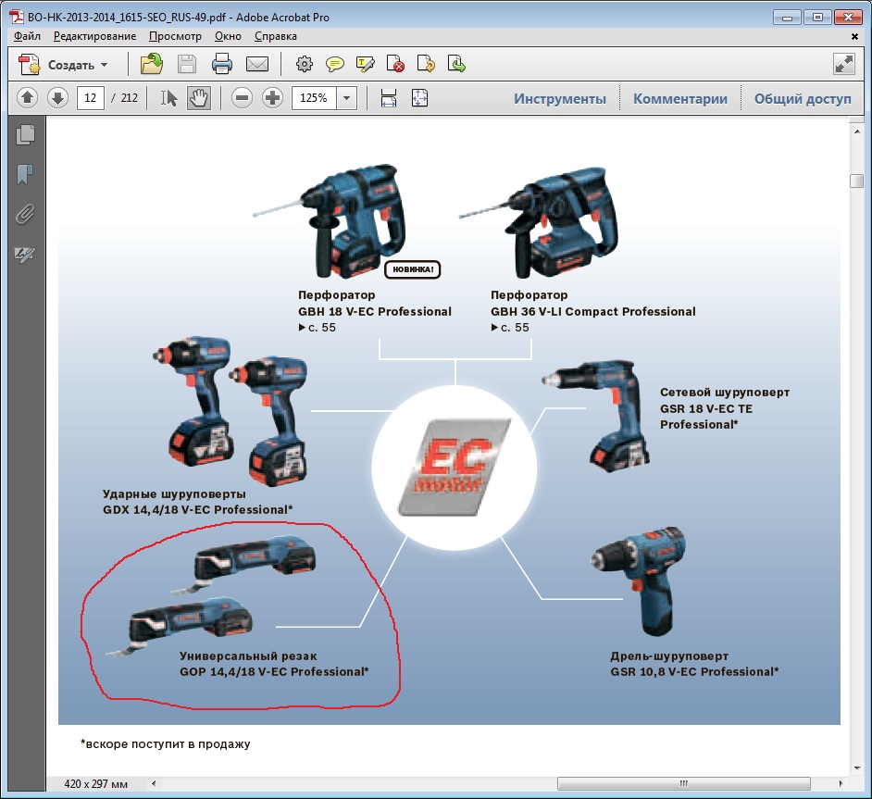Click the extract page icon

point(456,65)
